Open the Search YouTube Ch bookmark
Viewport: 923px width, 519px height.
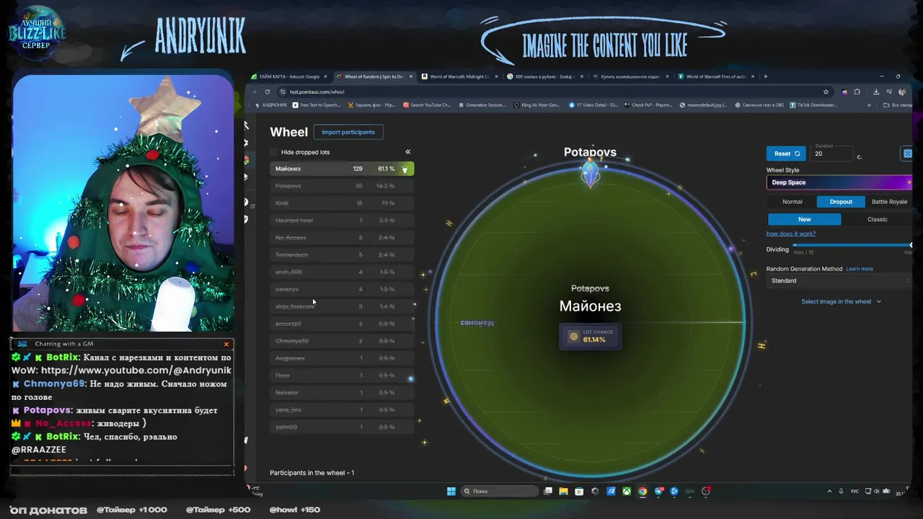[426, 105]
